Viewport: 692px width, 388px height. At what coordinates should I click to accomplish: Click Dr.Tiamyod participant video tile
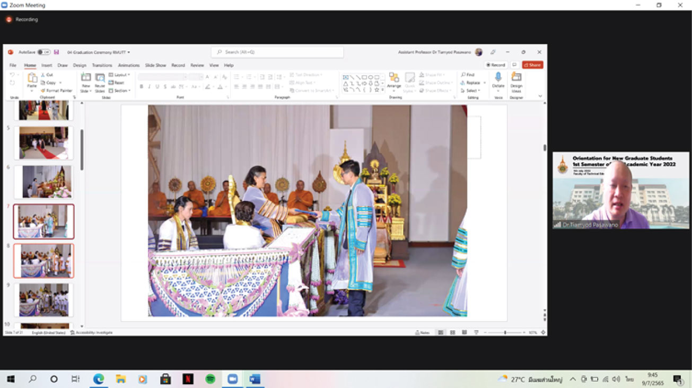pyautogui.click(x=621, y=190)
